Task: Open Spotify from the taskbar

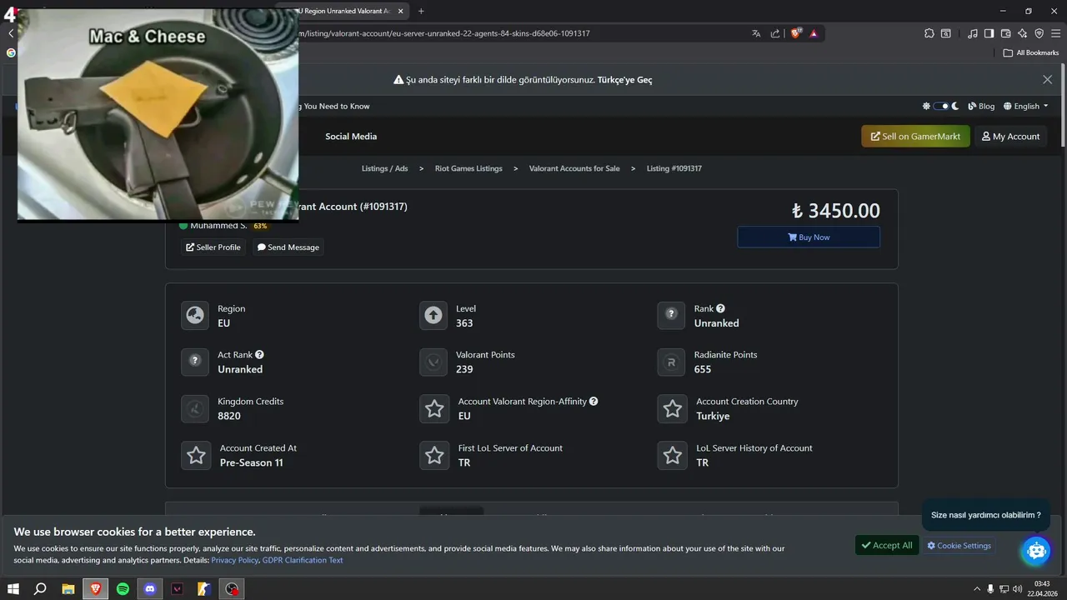Action: 123,588
